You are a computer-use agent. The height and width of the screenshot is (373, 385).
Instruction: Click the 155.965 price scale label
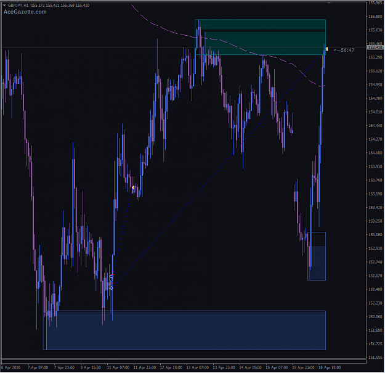pyautogui.click(x=375, y=3)
